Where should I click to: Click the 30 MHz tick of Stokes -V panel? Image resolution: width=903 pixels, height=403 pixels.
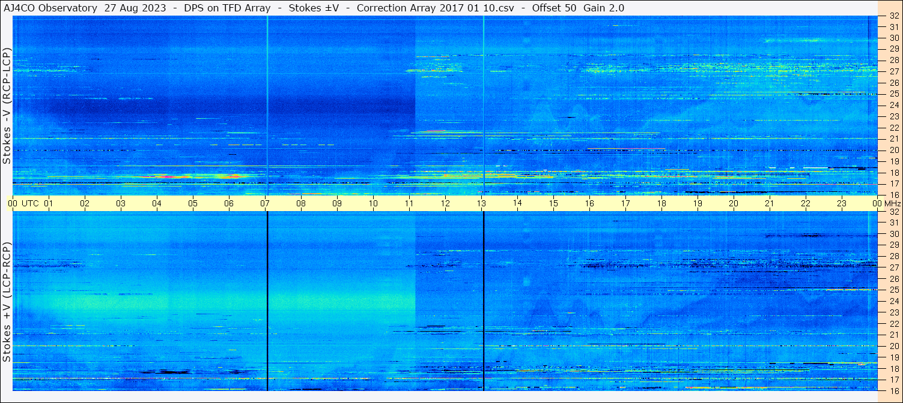894,38
